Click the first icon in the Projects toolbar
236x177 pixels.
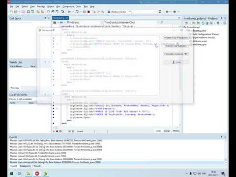[186, 23]
